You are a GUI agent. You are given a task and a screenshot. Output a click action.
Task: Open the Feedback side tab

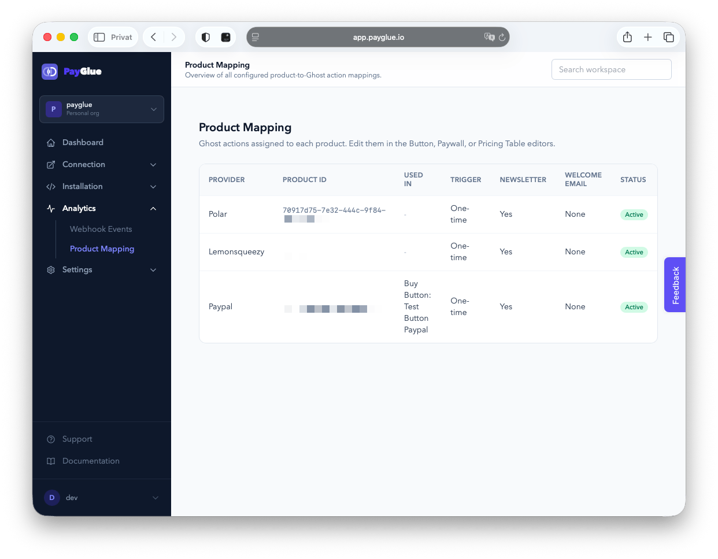click(x=675, y=285)
